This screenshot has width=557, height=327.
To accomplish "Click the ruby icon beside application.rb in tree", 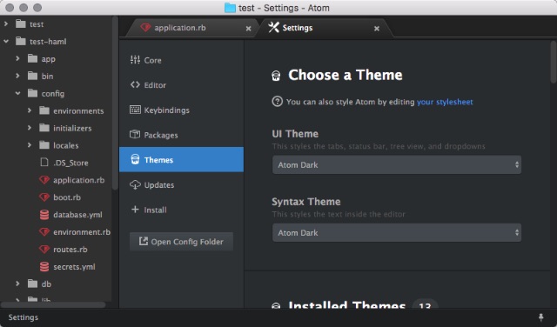I will (x=44, y=180).
